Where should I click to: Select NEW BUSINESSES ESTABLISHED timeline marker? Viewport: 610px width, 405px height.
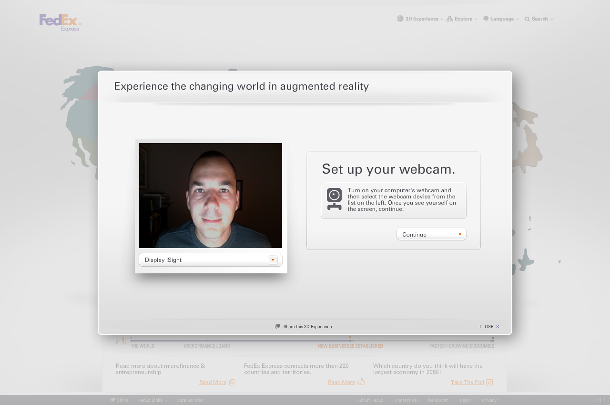coord(350,346)
